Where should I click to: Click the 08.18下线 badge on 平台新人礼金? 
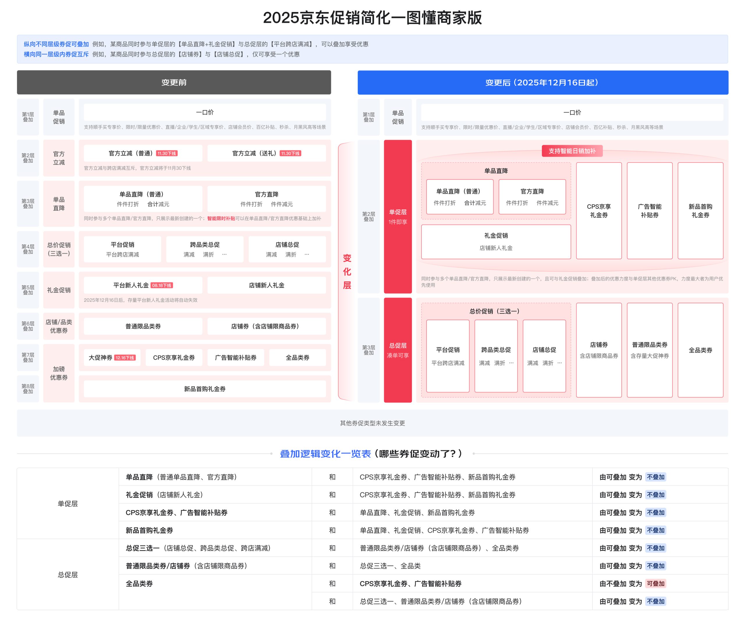click(162, 285)
